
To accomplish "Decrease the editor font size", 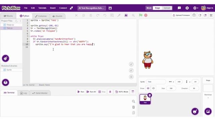I will click(x=131, y=71).
